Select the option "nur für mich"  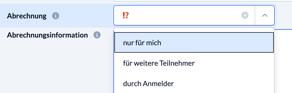point(194,43)
